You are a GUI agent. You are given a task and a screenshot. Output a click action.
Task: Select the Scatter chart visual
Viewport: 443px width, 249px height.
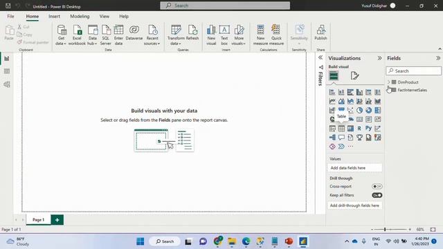tap(350, 110)
